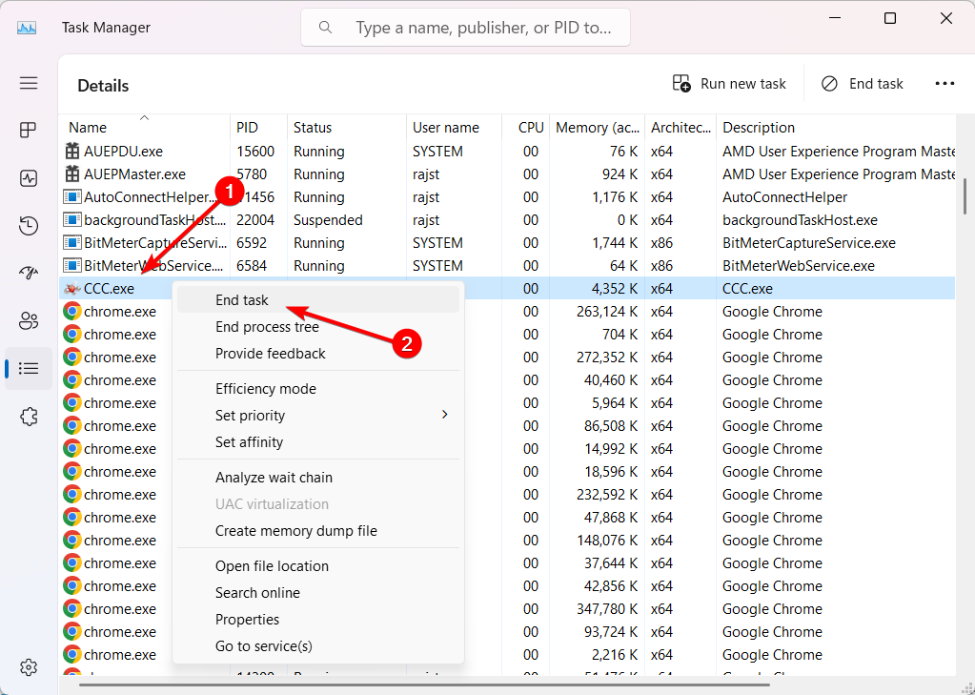975x695 pixels.
Task: Sort by the Description column header
Action: click(x=837, y=127)
